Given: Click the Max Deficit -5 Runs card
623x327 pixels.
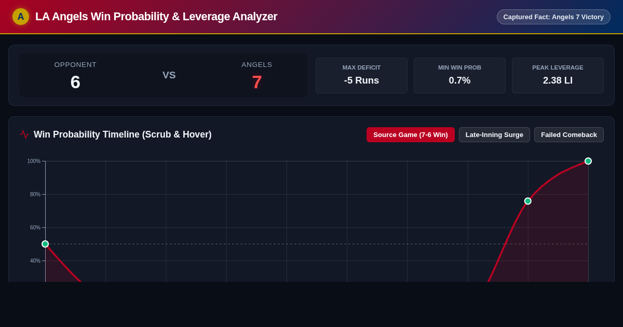Looking at the screenshot, I should [x=361, y=75].
